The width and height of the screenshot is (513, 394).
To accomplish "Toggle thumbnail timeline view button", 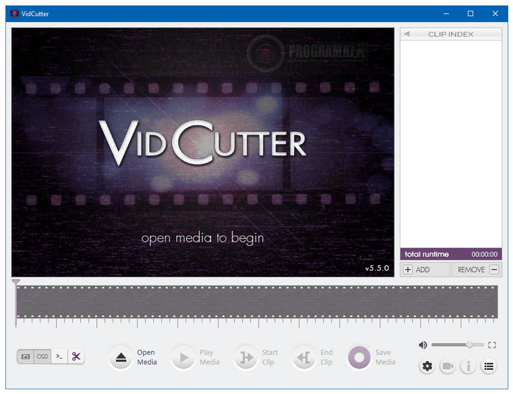I will point(26,356).
